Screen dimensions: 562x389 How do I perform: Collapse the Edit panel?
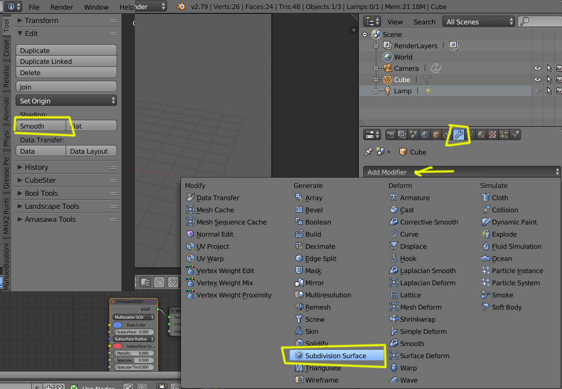[x=67, y=33]
